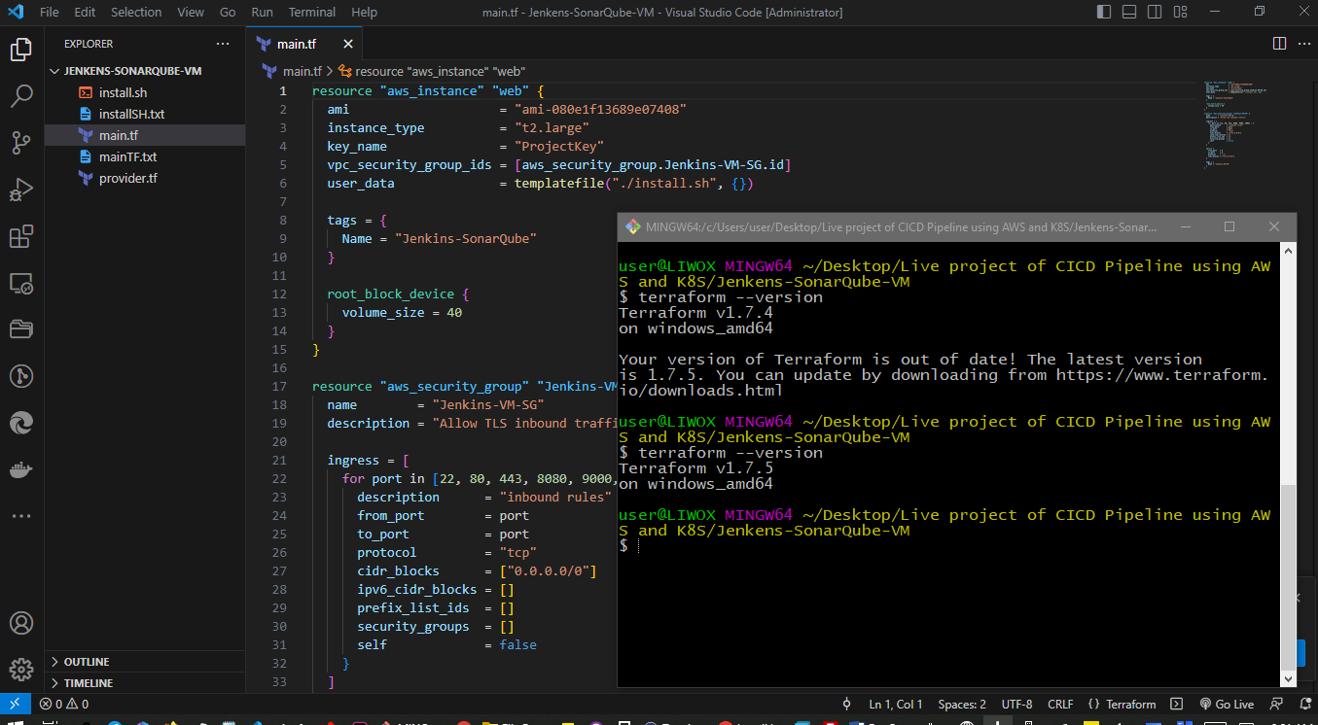Image resolution: width=1318 pixels, height=725 pixels.
Task: Open the Remote Explorer view
Action: (21, 283)
